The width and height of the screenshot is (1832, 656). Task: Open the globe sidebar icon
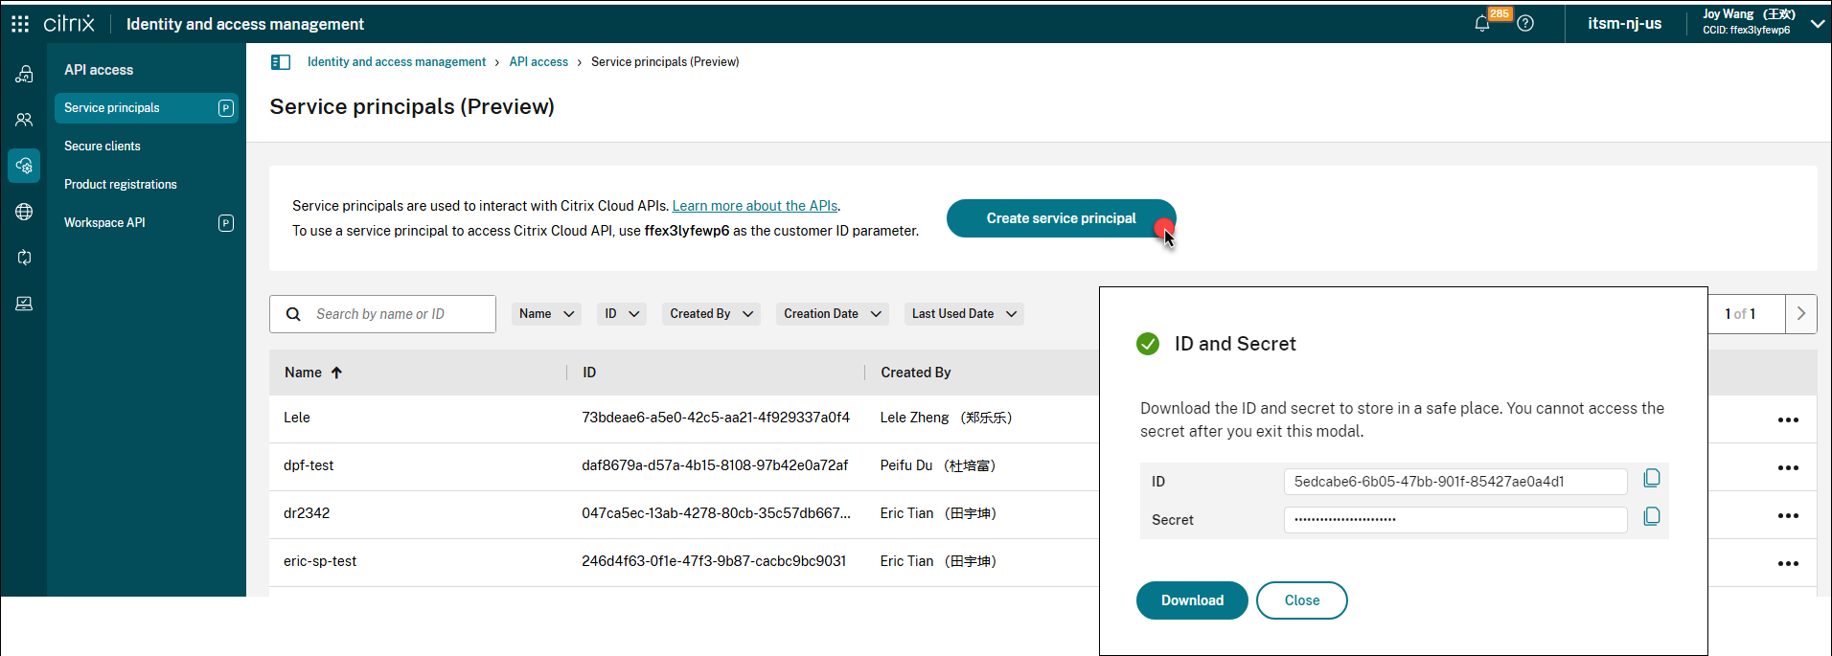click(x=24, y=212)
